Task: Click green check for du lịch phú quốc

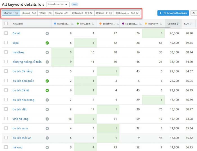Action: coord(47,81)
